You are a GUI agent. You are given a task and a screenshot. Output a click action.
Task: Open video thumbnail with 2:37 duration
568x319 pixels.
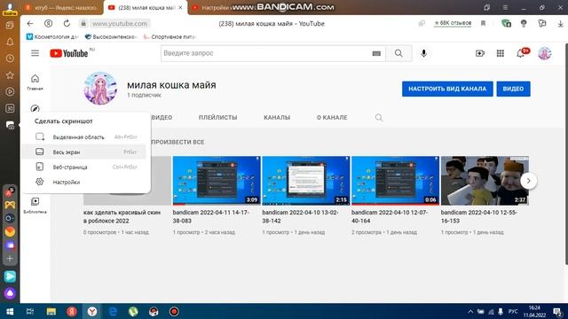coord(485,181)
